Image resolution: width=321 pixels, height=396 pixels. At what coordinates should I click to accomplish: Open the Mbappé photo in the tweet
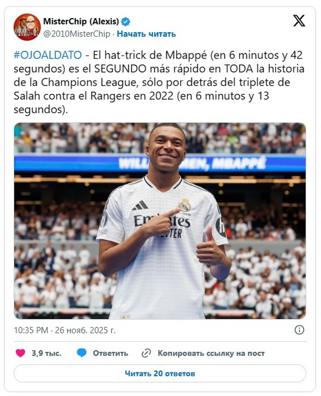pos(160,221)
